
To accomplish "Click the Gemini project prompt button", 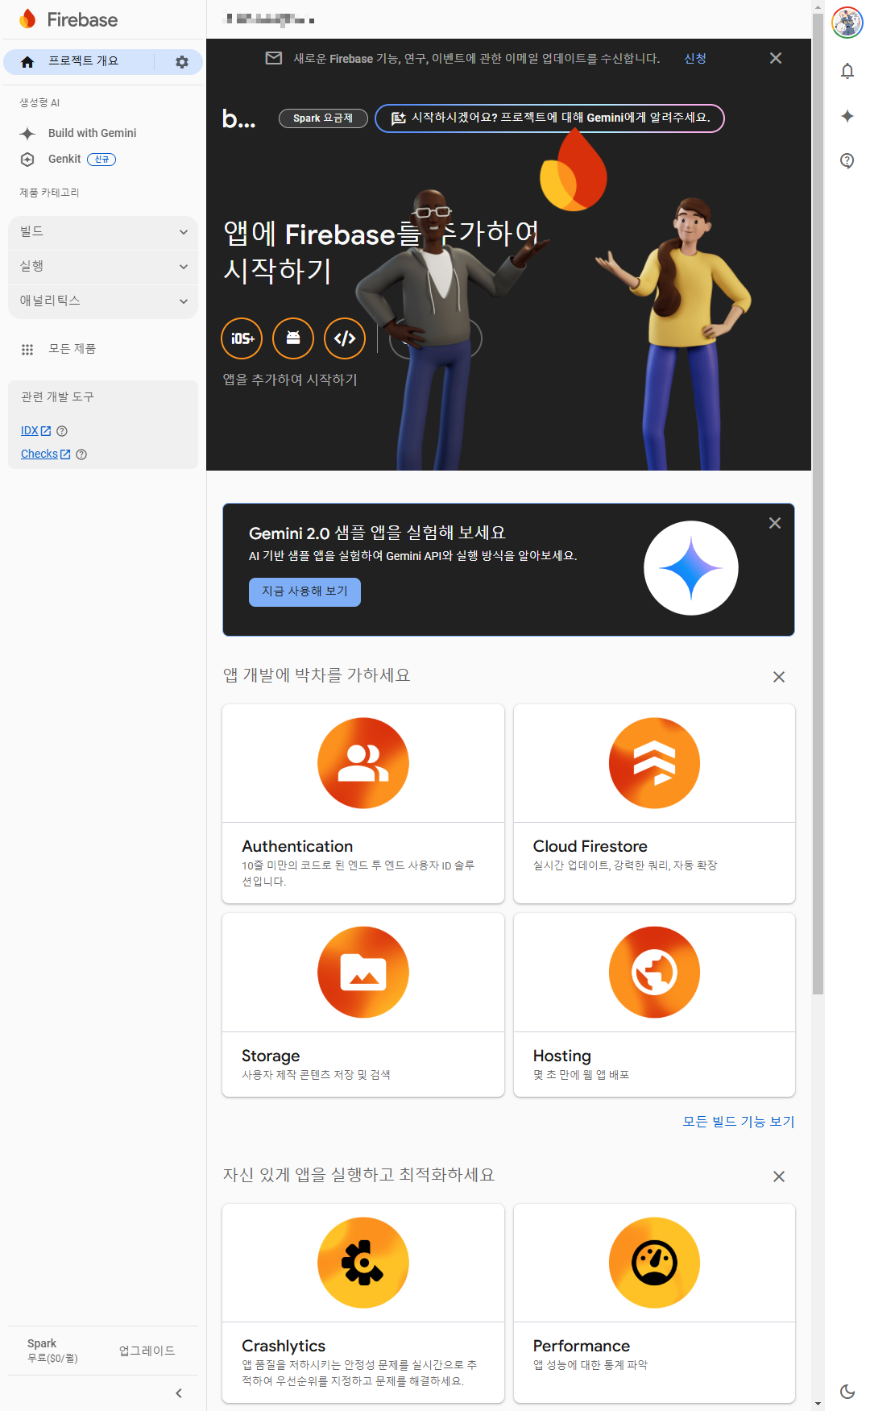I will (x=549, y=118).
